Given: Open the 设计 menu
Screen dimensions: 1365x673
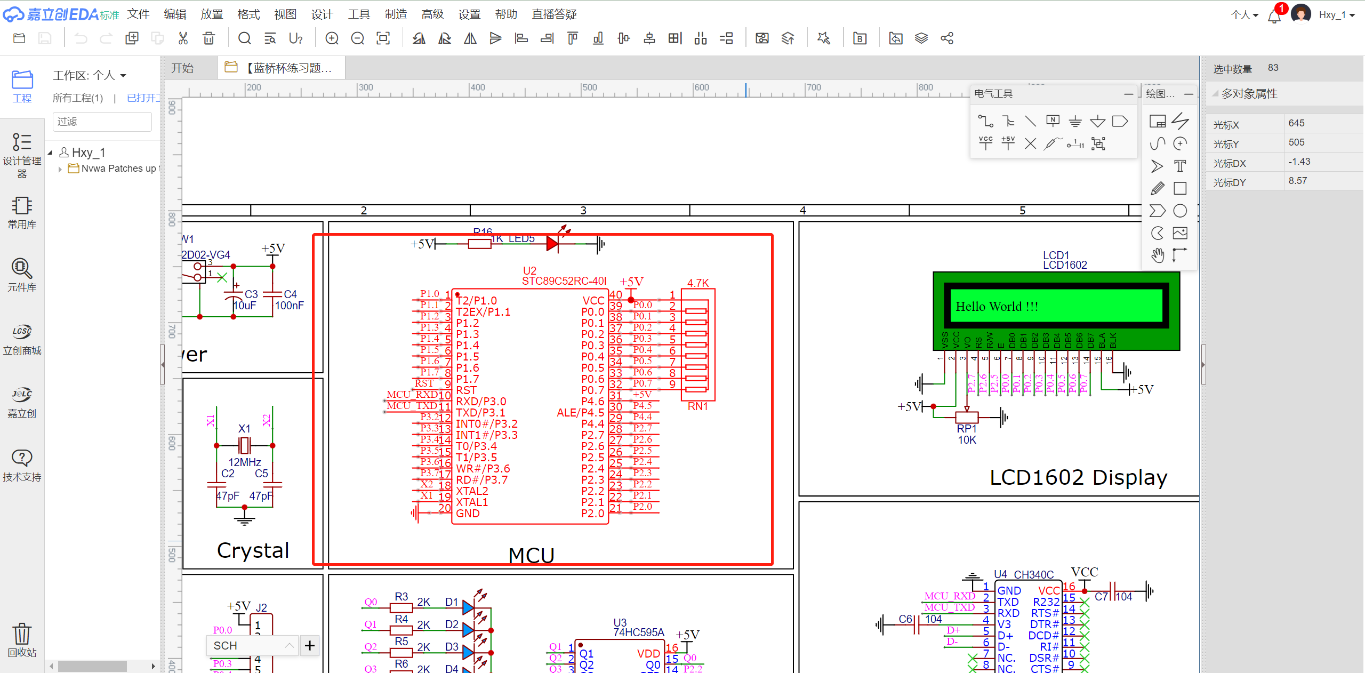Looking at the screenshot, I should point(322,14).
